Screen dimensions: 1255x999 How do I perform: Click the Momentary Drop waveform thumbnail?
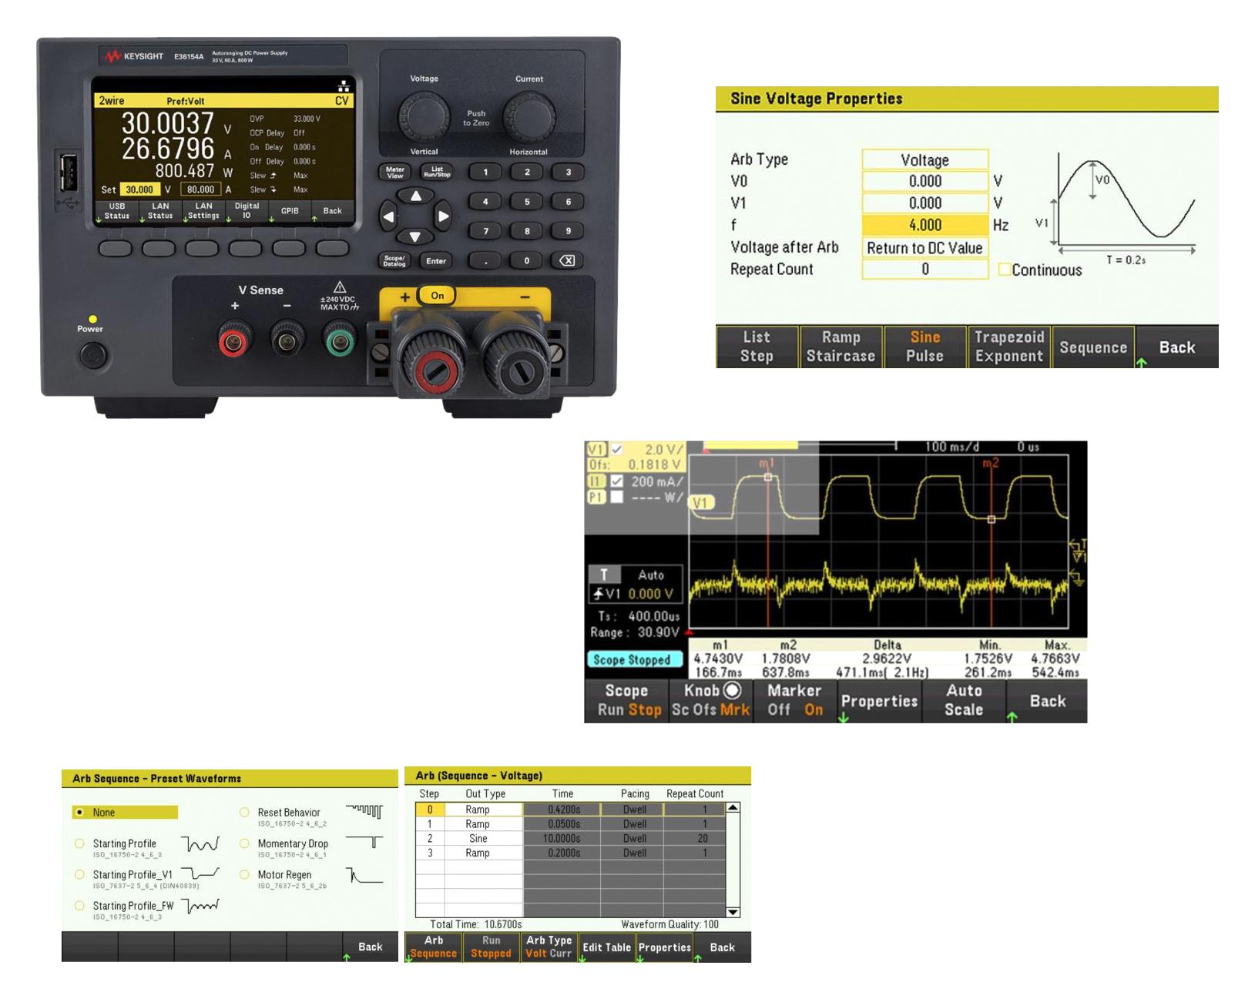[364, 842]
